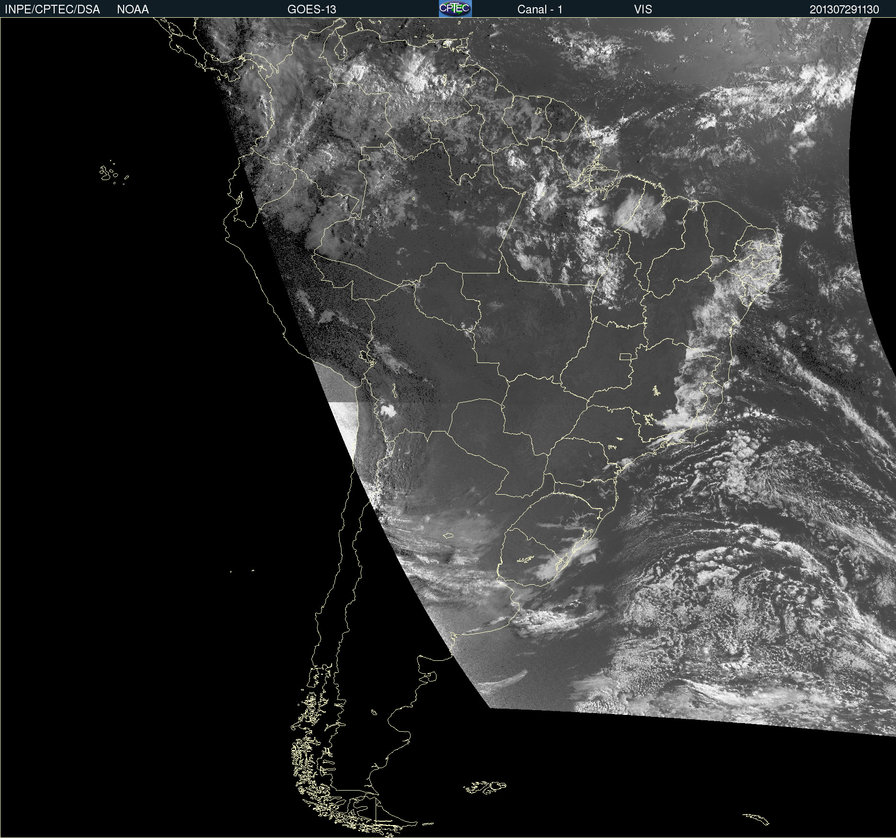
Task: Click the "Canal - 1" channel label
Action: pos(540,10)
